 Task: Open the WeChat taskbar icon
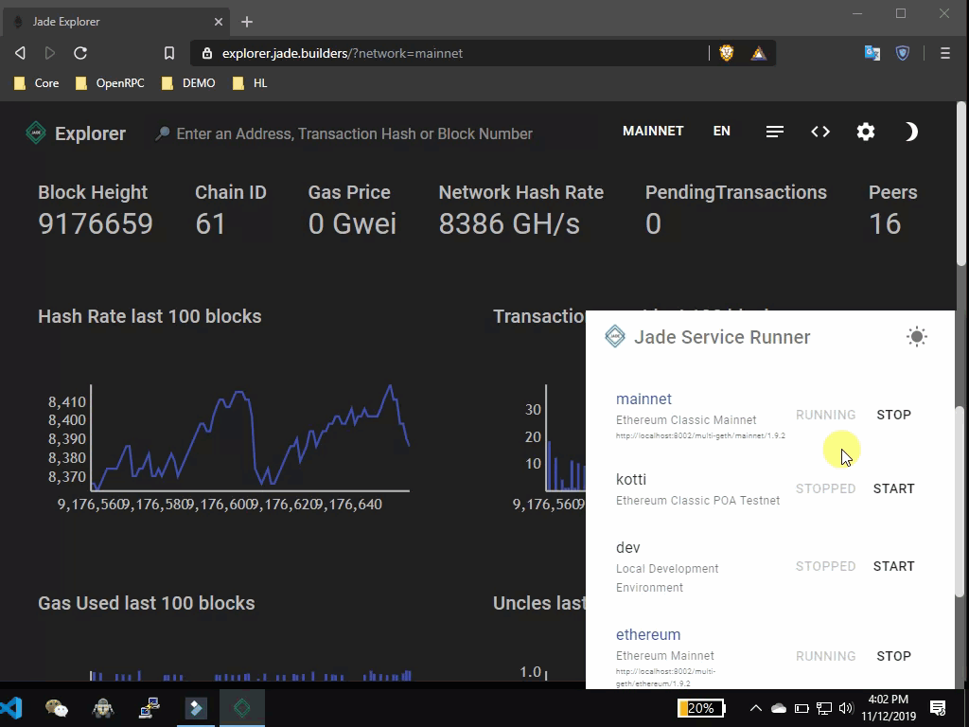click(57, 708)
